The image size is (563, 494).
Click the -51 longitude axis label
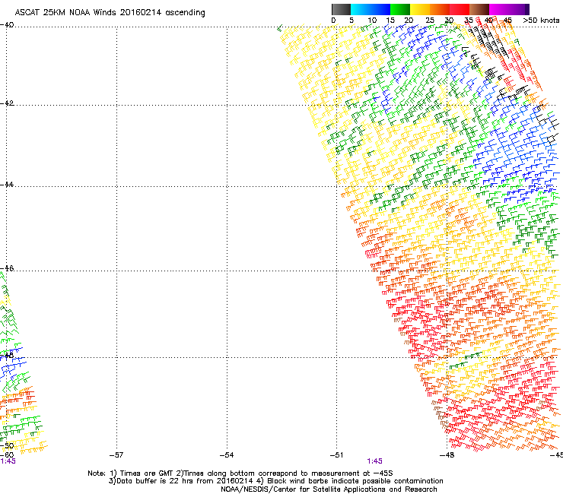(x=336, y=455)
